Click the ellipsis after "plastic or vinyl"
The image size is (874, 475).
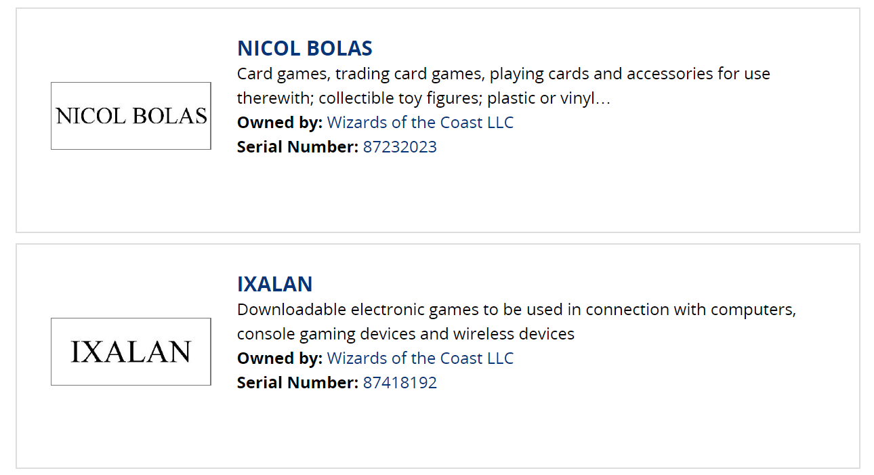(x=604, y=99)
